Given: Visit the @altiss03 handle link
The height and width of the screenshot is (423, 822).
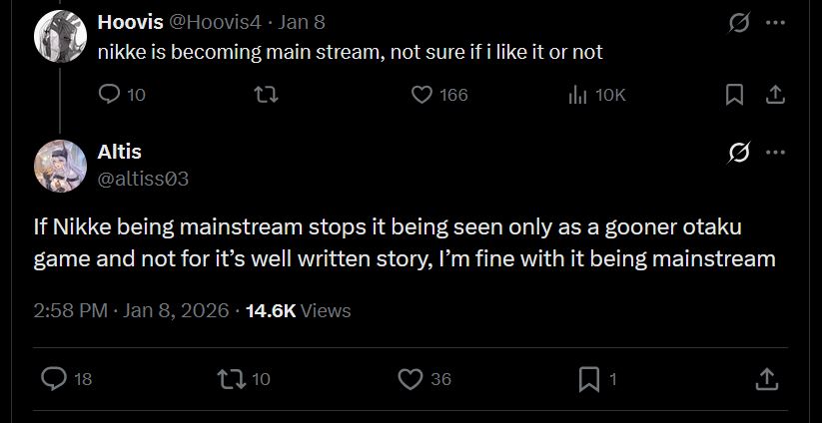Looking at the screenshot, I should (143, 179).
